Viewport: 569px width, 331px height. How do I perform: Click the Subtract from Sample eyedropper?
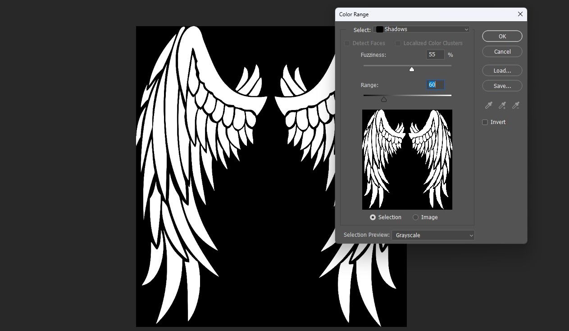click(x=516, y=105)
